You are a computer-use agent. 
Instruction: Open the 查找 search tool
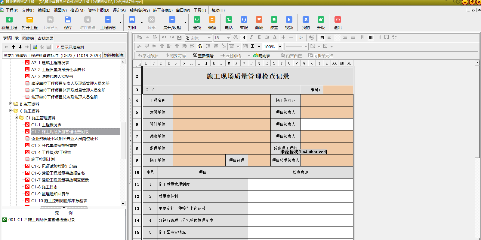(x=197, y=20)
